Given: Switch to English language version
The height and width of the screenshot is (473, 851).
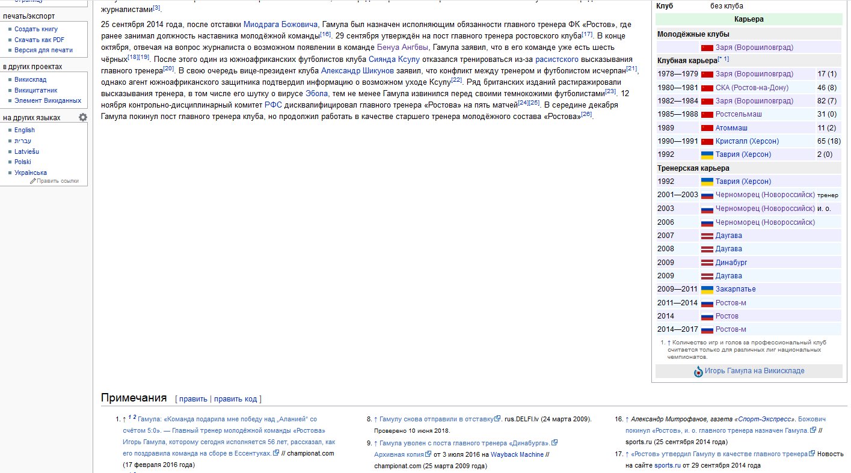Looking at the screenshot, I should click(25, 130).
